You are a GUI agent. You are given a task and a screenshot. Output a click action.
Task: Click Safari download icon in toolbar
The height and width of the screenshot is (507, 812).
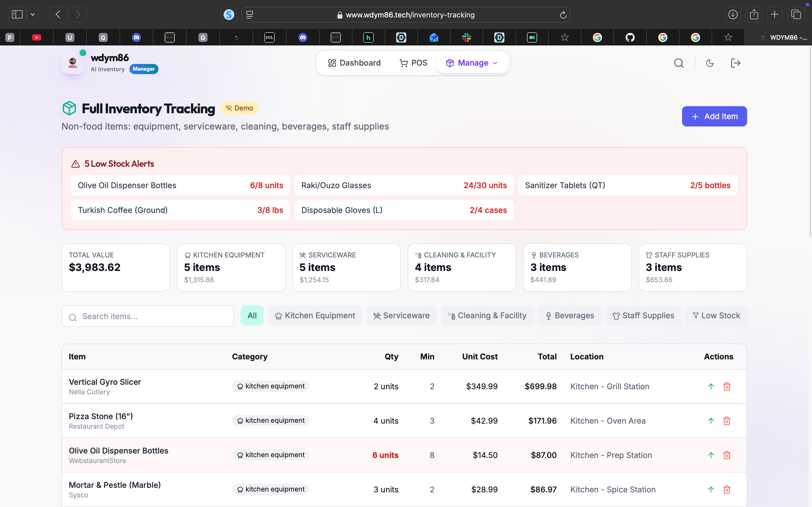click(x=732, y=15)
